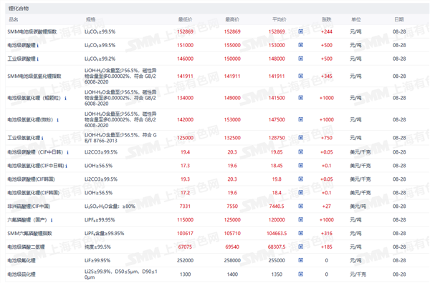Open chart icon in the 153000 average row

click(300, 45)
